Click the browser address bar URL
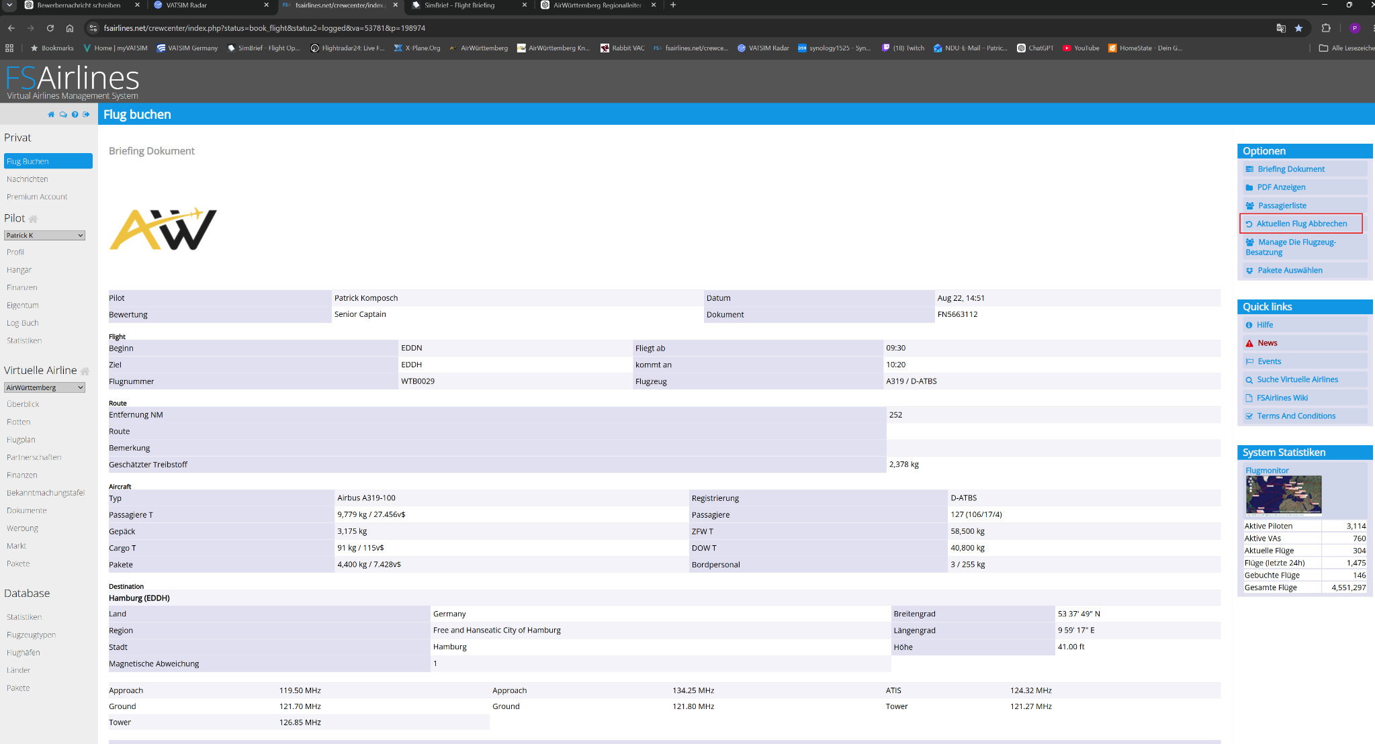Image resolution: width=1375 pixels, height=744 pixels. pos(265,28)
